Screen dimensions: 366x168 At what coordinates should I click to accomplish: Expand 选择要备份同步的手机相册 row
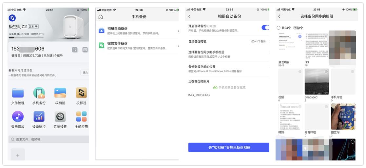click(x=228, y=54)
